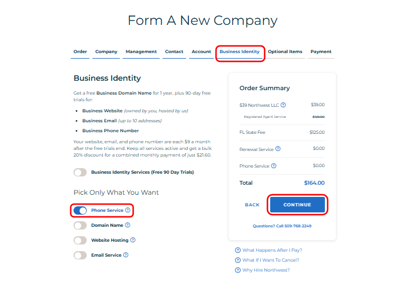The width and height of the screenshot is (405, 281).
Task: Expand What If I Want To Cancel
Action: coord(271,260)
